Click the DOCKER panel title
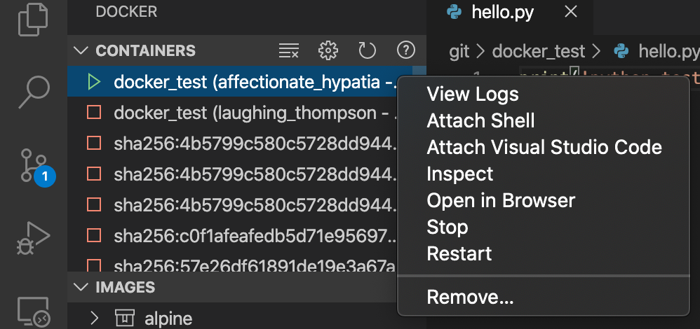700x329 pixels. tap(126, 12)
